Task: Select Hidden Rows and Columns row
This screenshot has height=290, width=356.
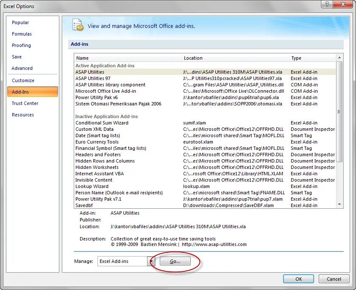Action: click(x=205, y=161)
